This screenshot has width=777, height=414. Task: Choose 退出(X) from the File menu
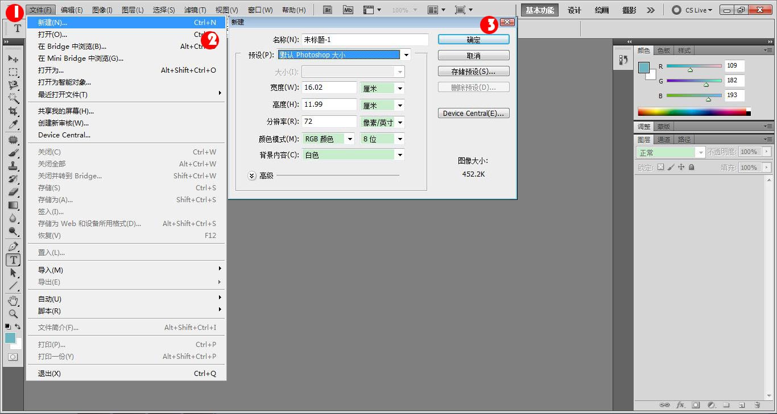(x=127, y=374)
